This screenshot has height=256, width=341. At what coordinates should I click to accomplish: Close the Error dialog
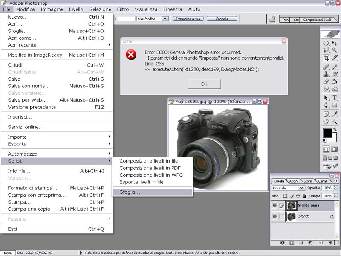pyautogui.click(x=284, y=41)
